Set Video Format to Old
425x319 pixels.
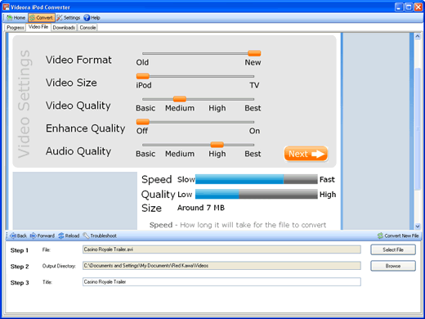(x=142, y=62)
